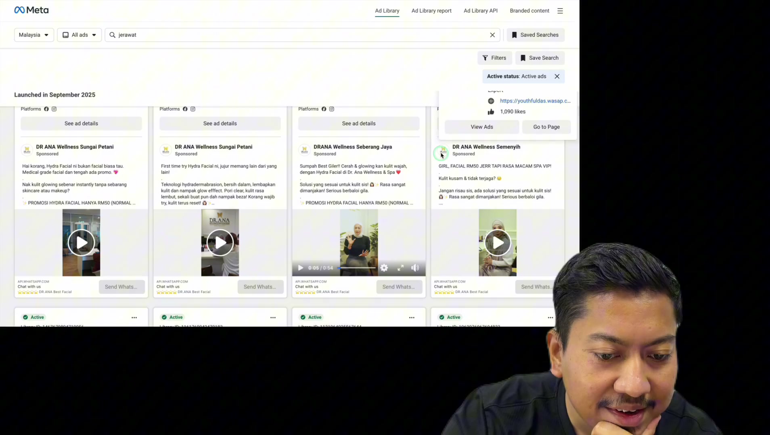Image resolution: width=770 pixels, height=435 pixels.
Task: Resume the Seberang Jaya video playback
Action: click(301, 268)
